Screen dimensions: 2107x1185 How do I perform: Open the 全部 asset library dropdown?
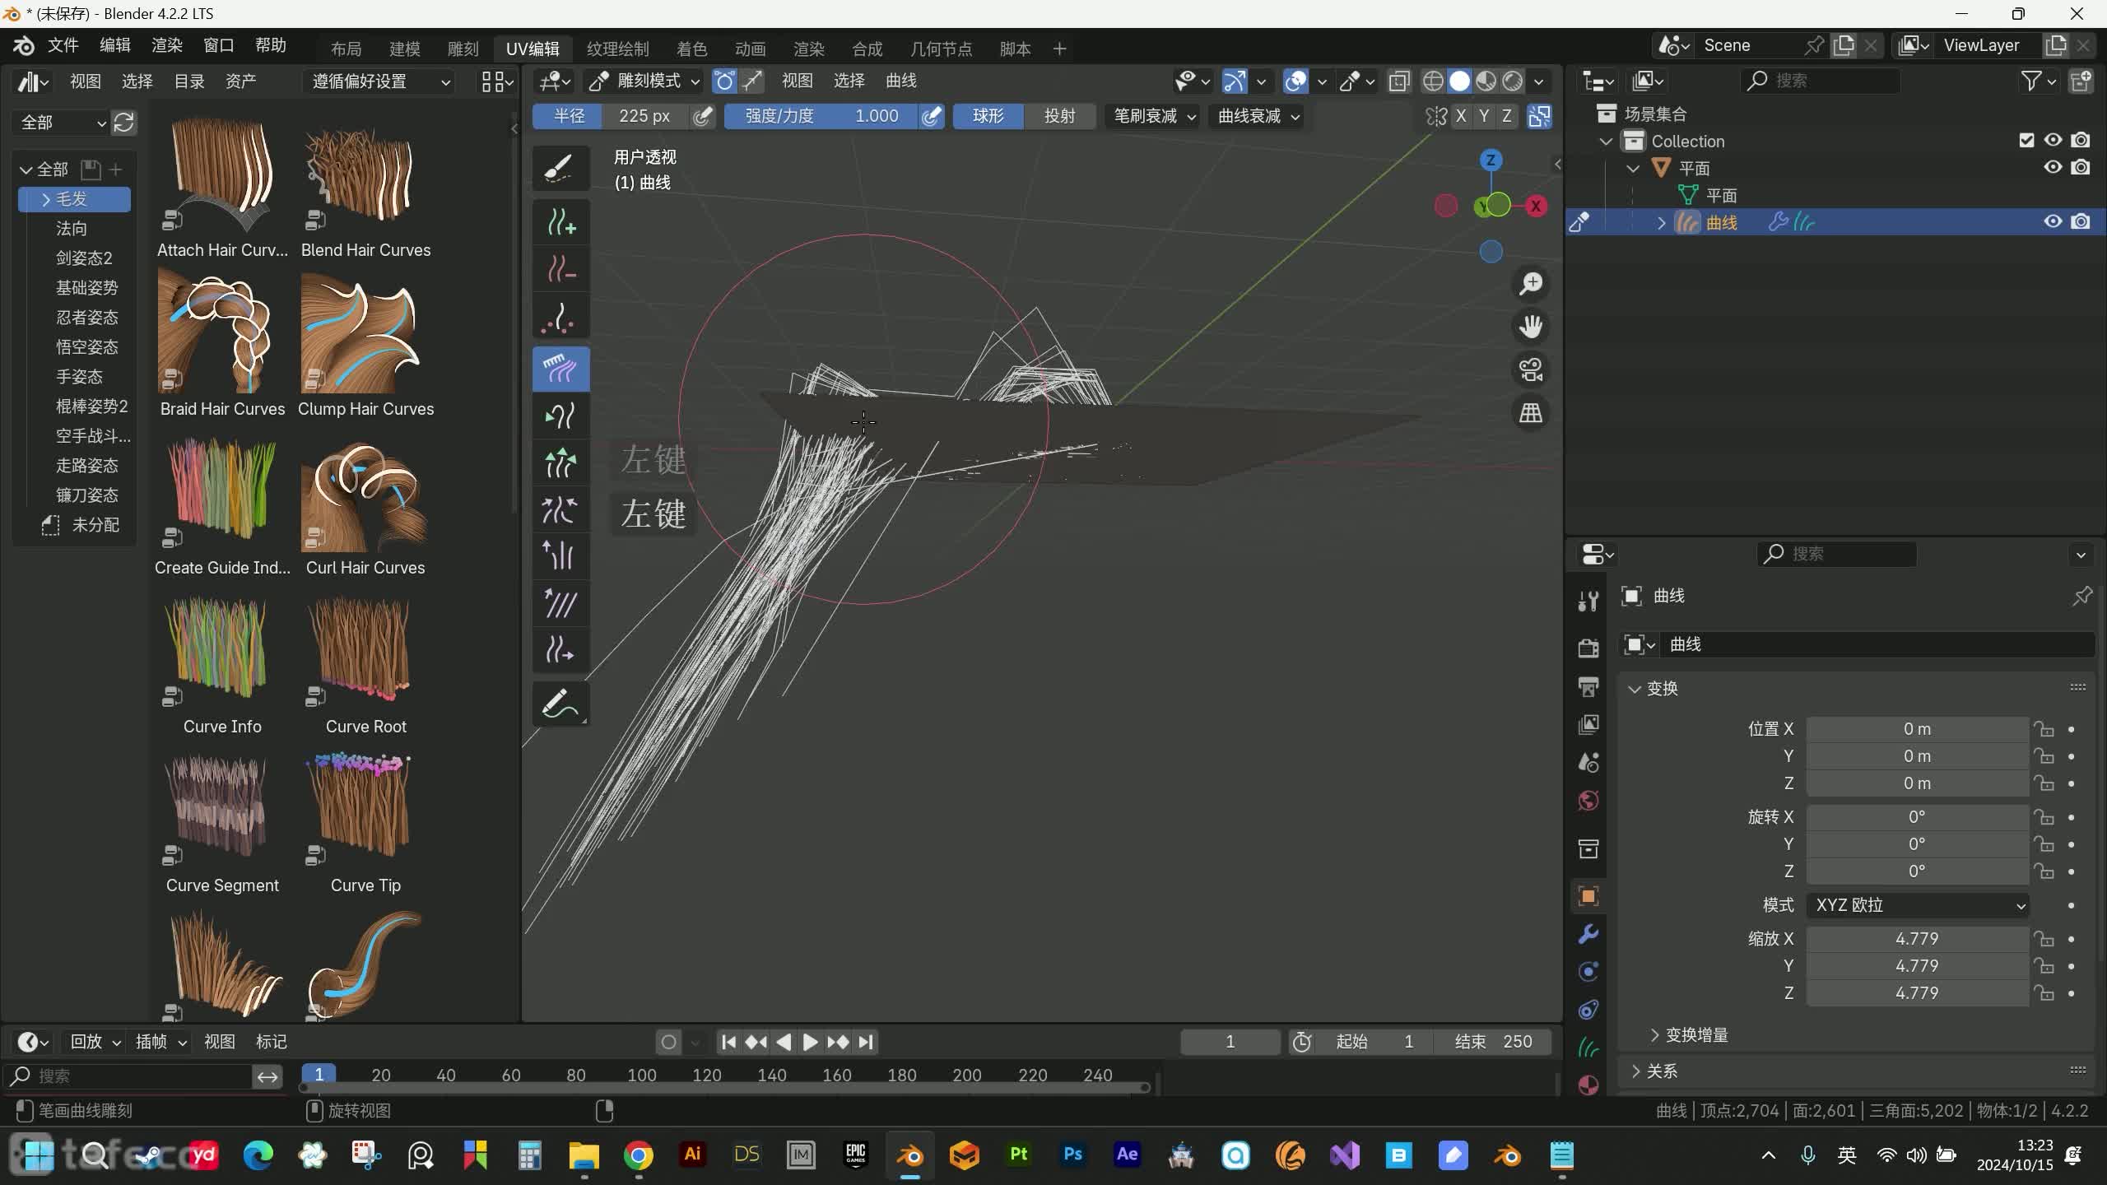tap(62, 123)
